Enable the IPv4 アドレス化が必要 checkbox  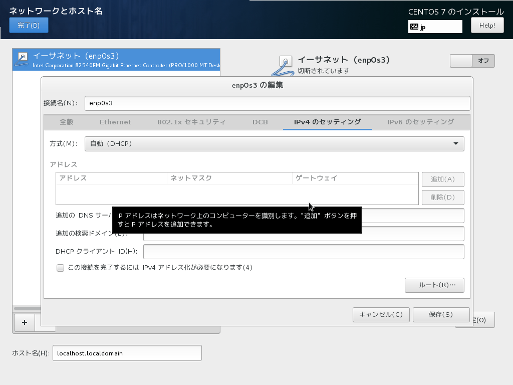pos(60,268)
